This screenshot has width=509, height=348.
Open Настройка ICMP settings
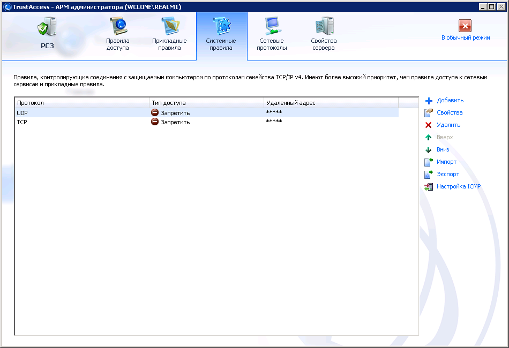[x=458, y=187]
